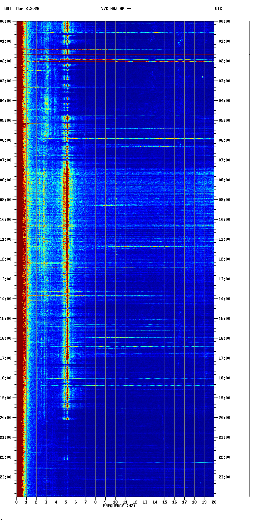Click the 12:00 time label on left axis
The height and width of the screenshot is (523, 264).
[x=6, y=259]
